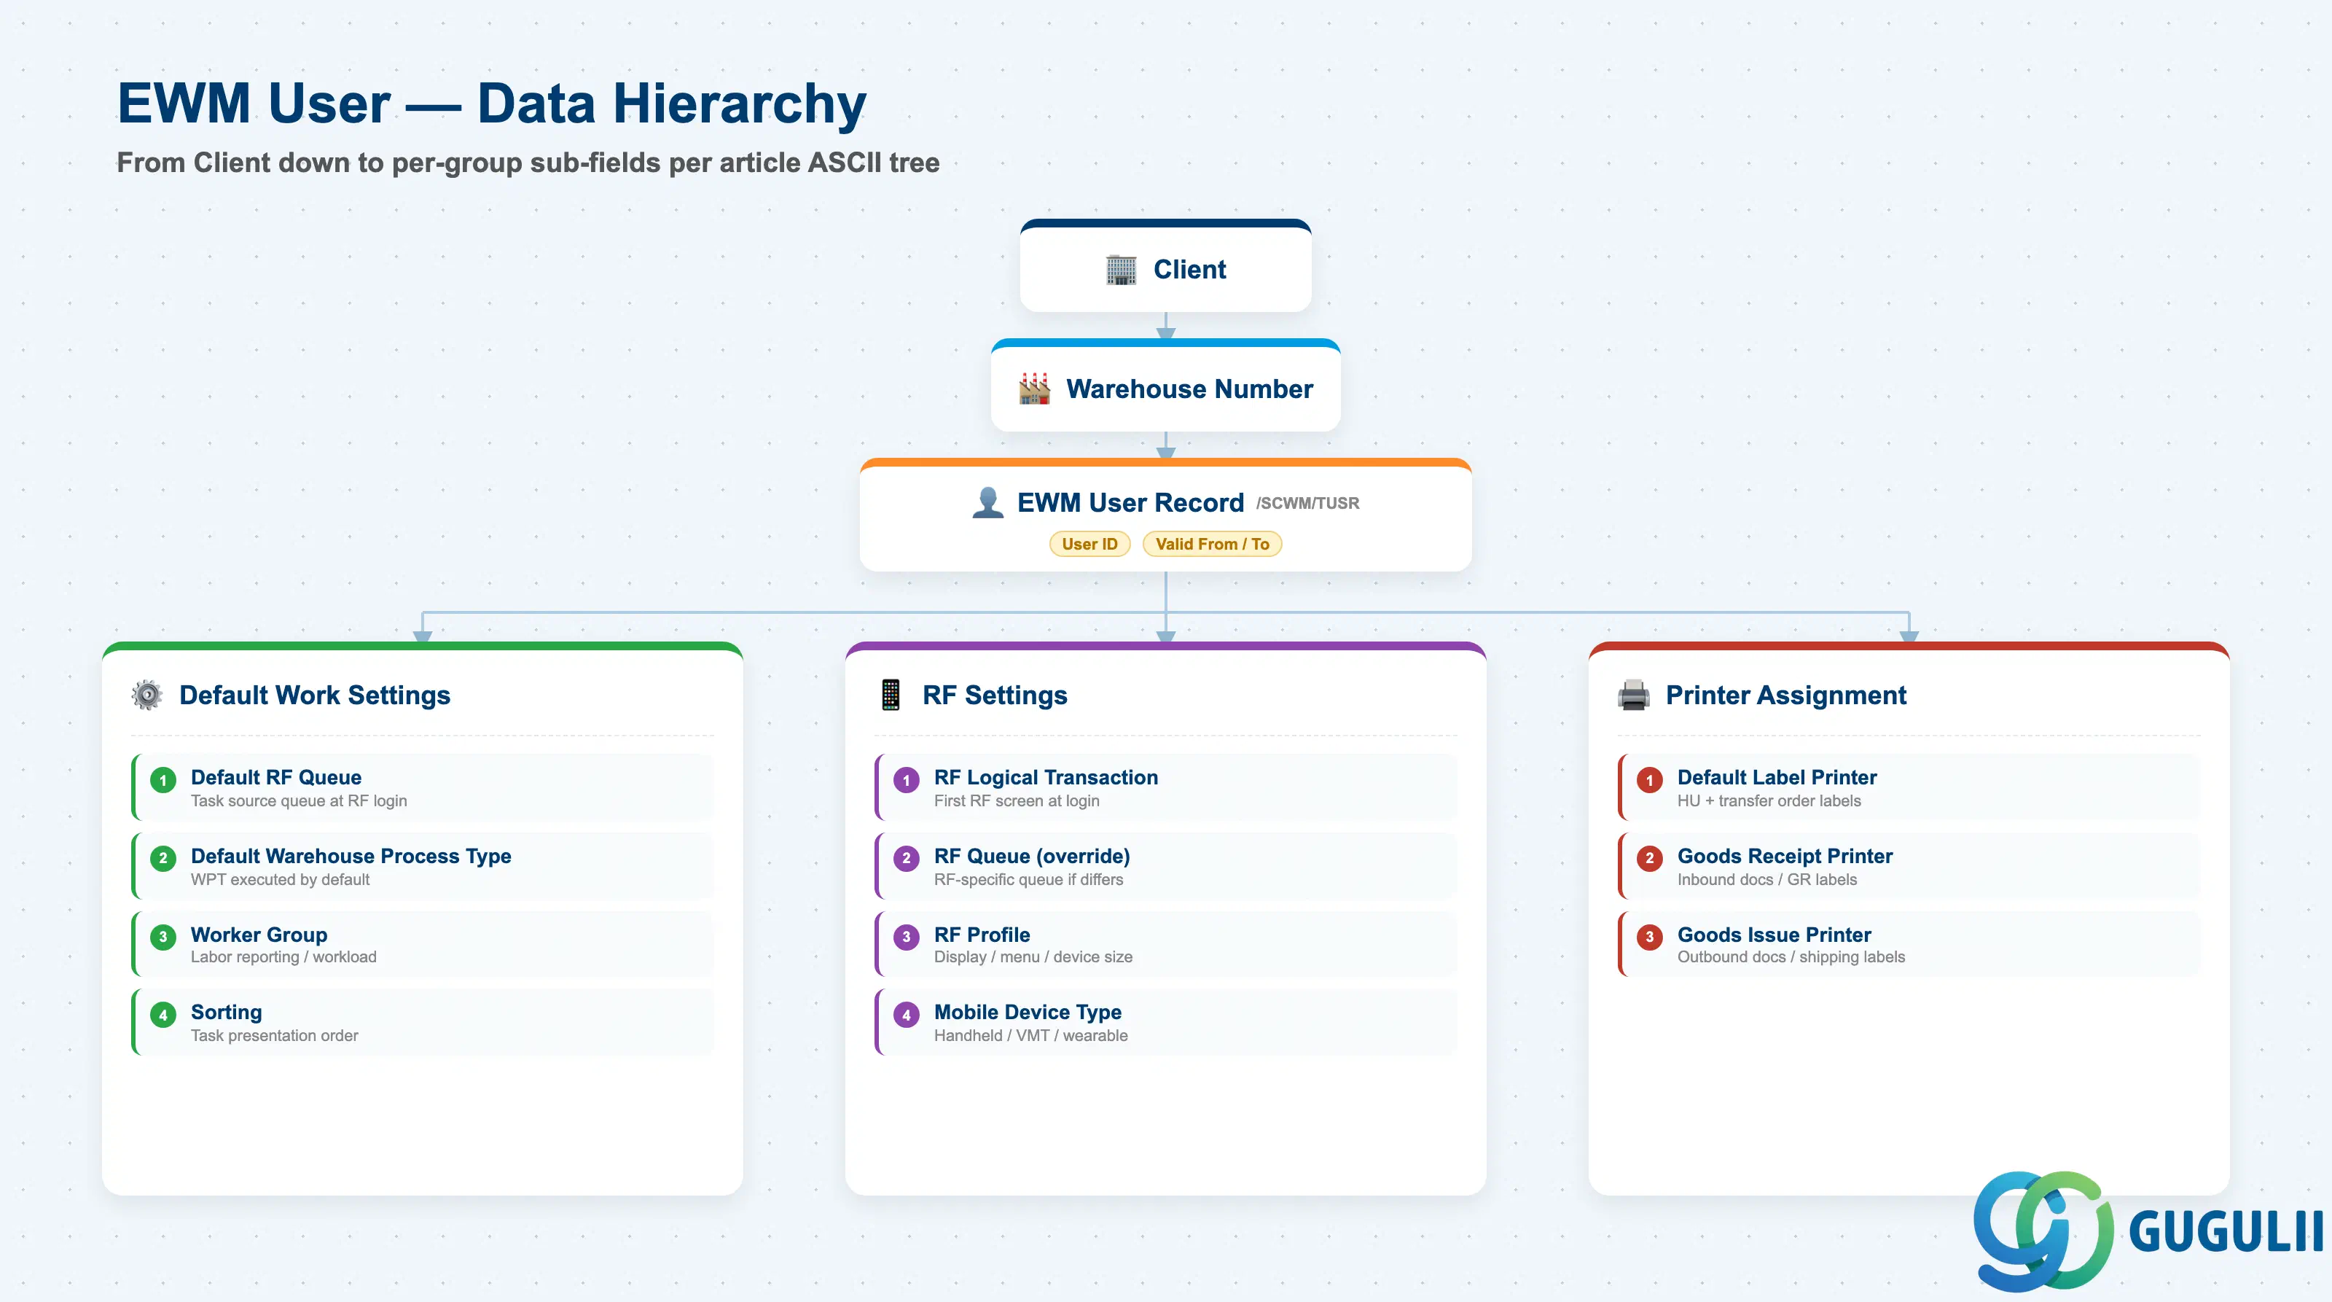Click the Client label
Screen dimensions: 2332x1302
[x=1189, y=270]
